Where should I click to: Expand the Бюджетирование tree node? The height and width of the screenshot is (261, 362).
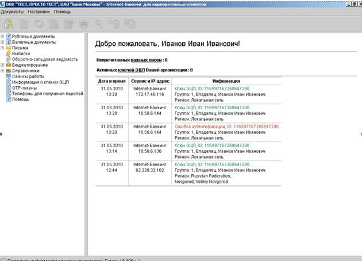pyautogui.click(x=2, y=65)
